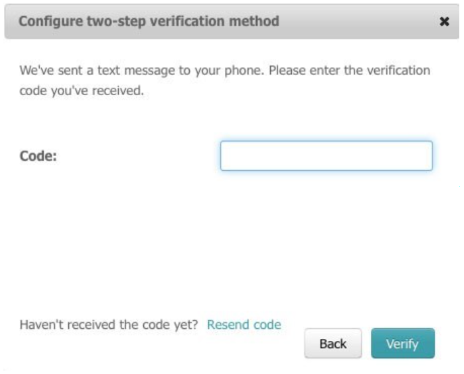Return to the previous step via Back

tap(333, 343)
